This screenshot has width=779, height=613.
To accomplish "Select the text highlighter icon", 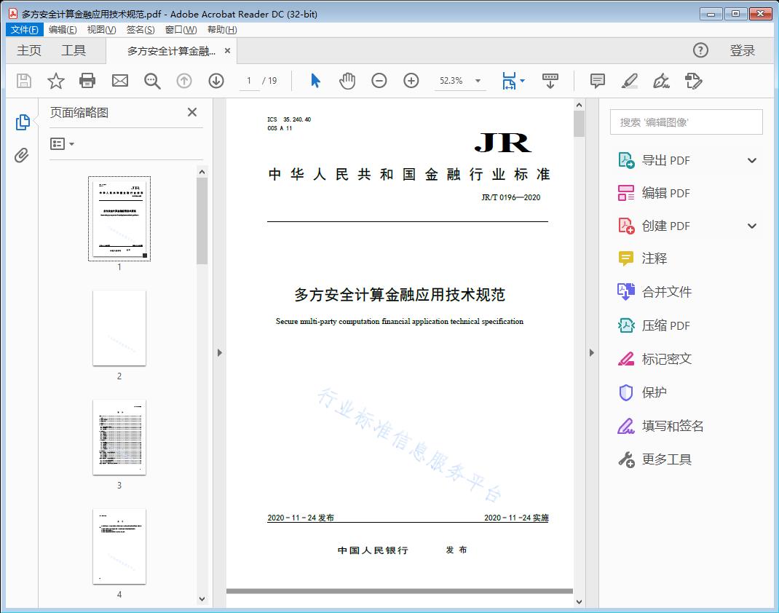I will click(630, 81).
